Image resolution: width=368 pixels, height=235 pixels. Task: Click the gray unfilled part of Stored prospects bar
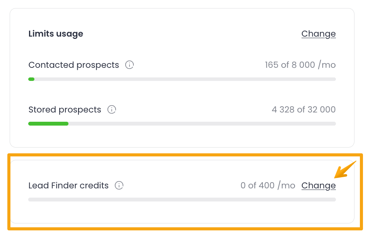point(201,124)
